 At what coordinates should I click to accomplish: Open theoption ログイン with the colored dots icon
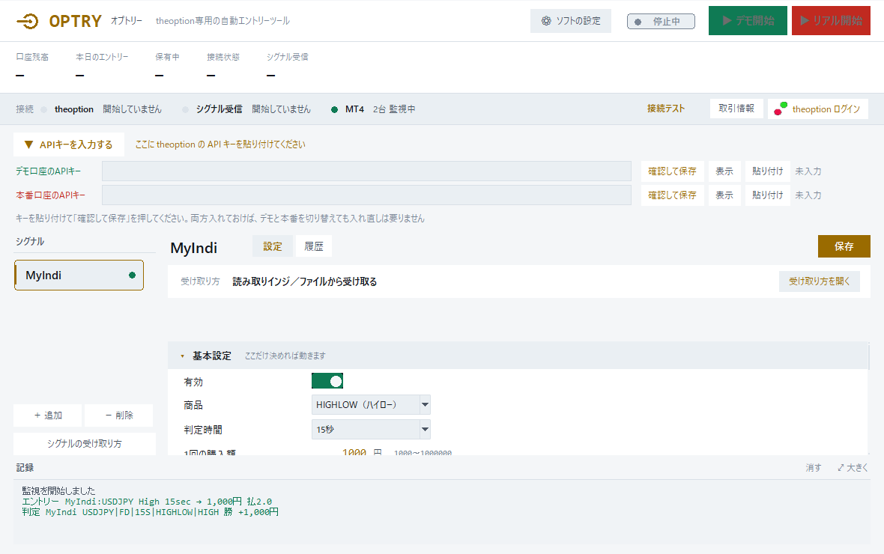pos(818,109)
